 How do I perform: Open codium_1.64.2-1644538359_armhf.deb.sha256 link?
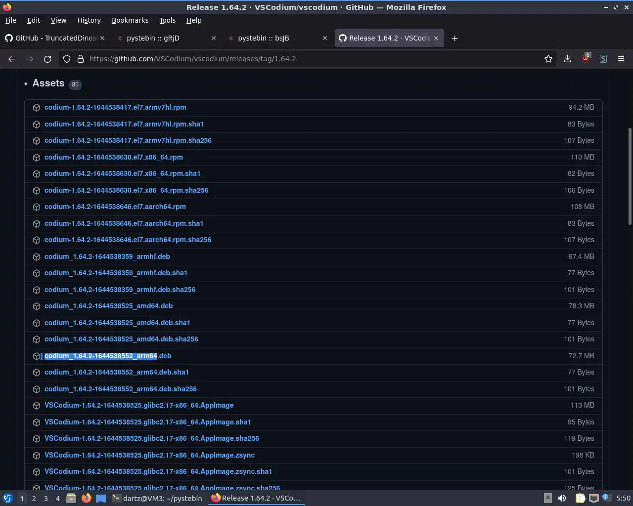[x=120, y=290]
